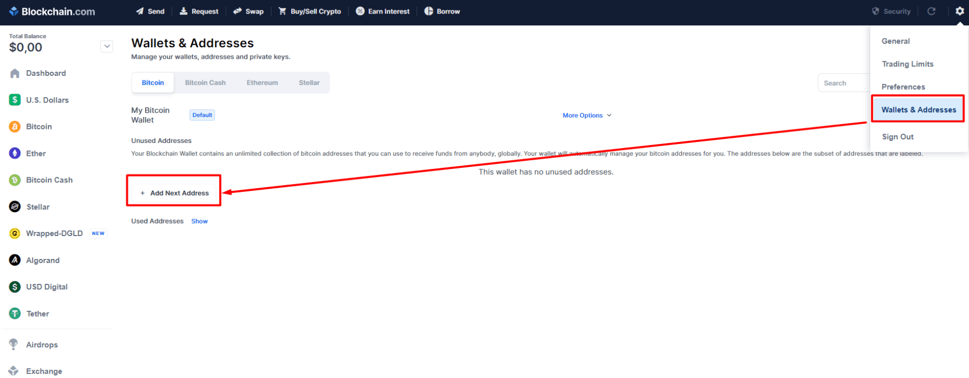The height and width of the screenshot is (378, 969).
Task: Open Buy/Sell Crypto in top bar
Action: coord(310,11)
